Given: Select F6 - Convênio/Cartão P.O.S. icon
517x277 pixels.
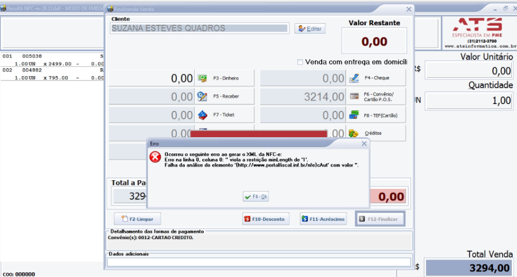Looking at the screenshot, I should click(x=354, y=96).
